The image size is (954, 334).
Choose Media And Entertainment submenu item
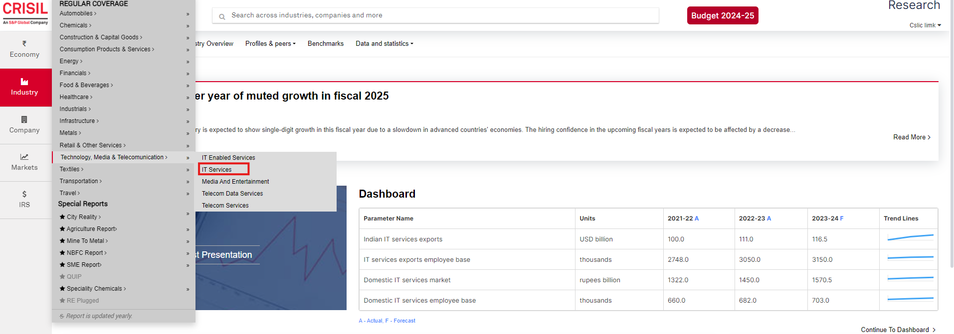coord(235,182)
